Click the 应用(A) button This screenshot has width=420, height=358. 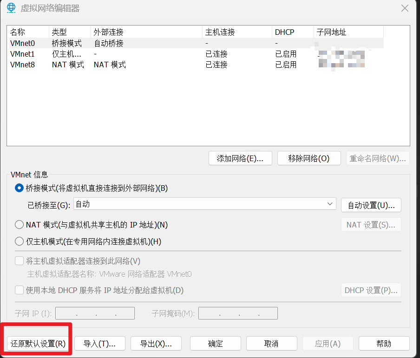[328, 344]
